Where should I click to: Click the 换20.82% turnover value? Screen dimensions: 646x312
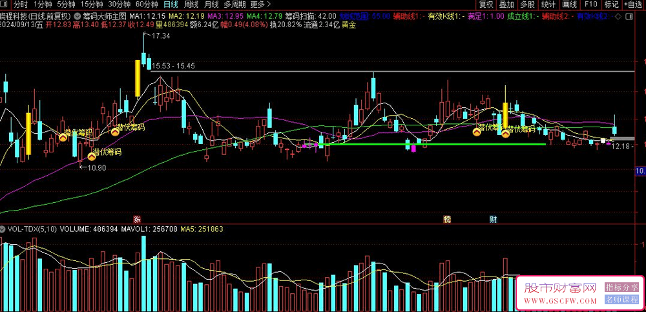[285, 25]
